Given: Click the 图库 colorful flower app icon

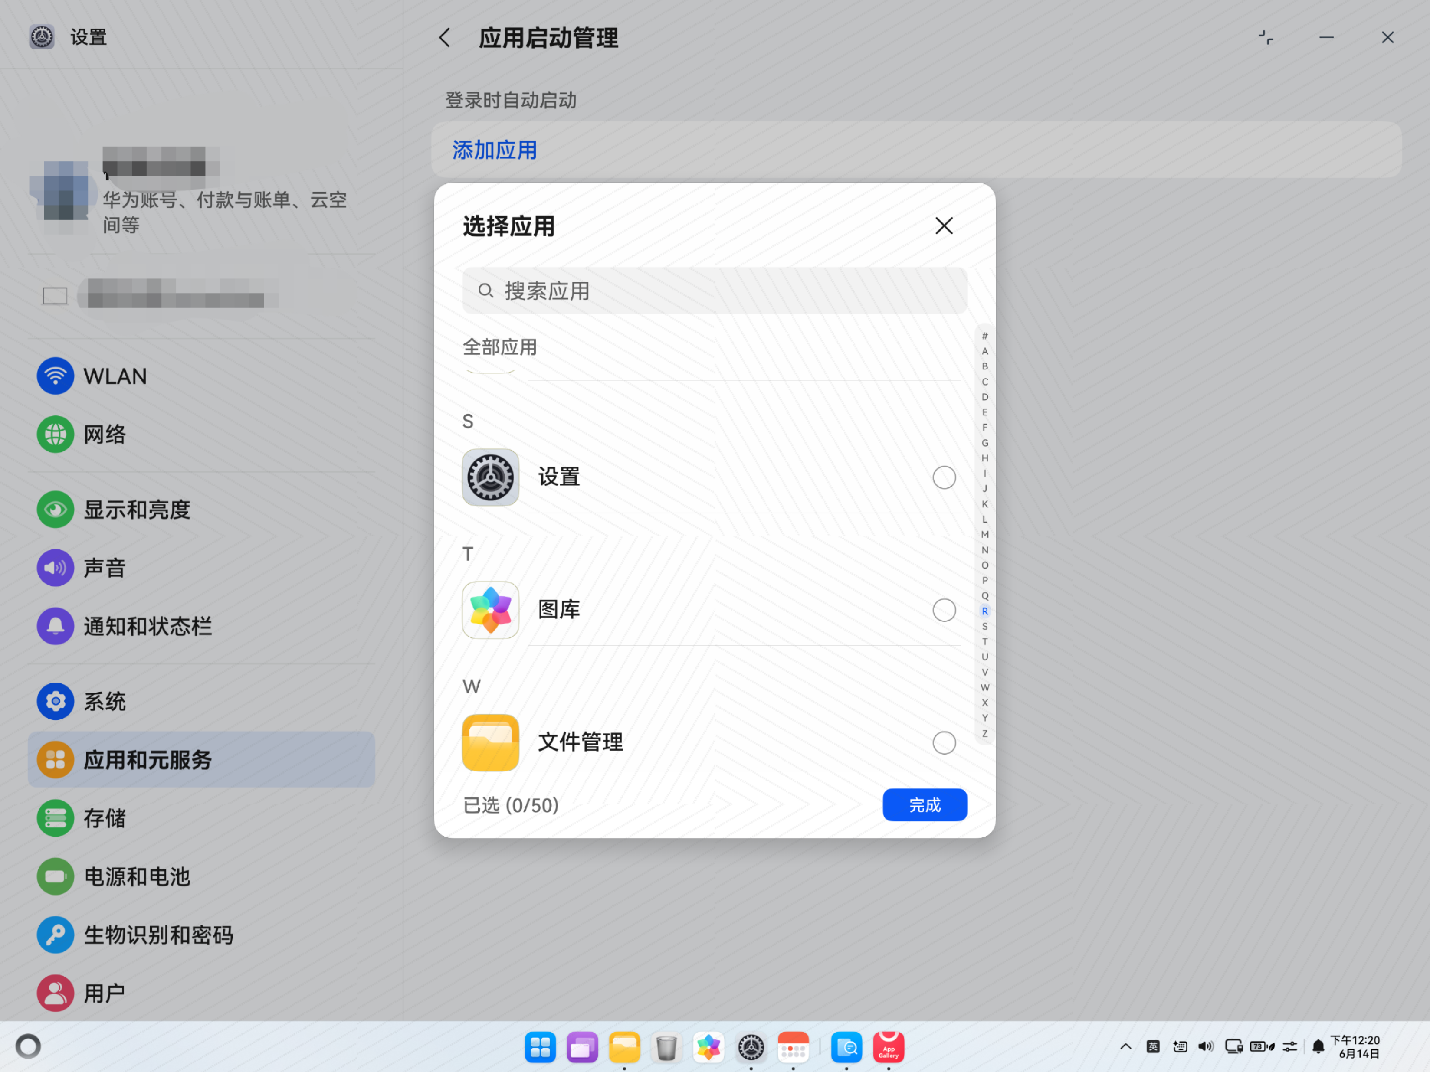Looking at the screenshot, I should 490,610.
